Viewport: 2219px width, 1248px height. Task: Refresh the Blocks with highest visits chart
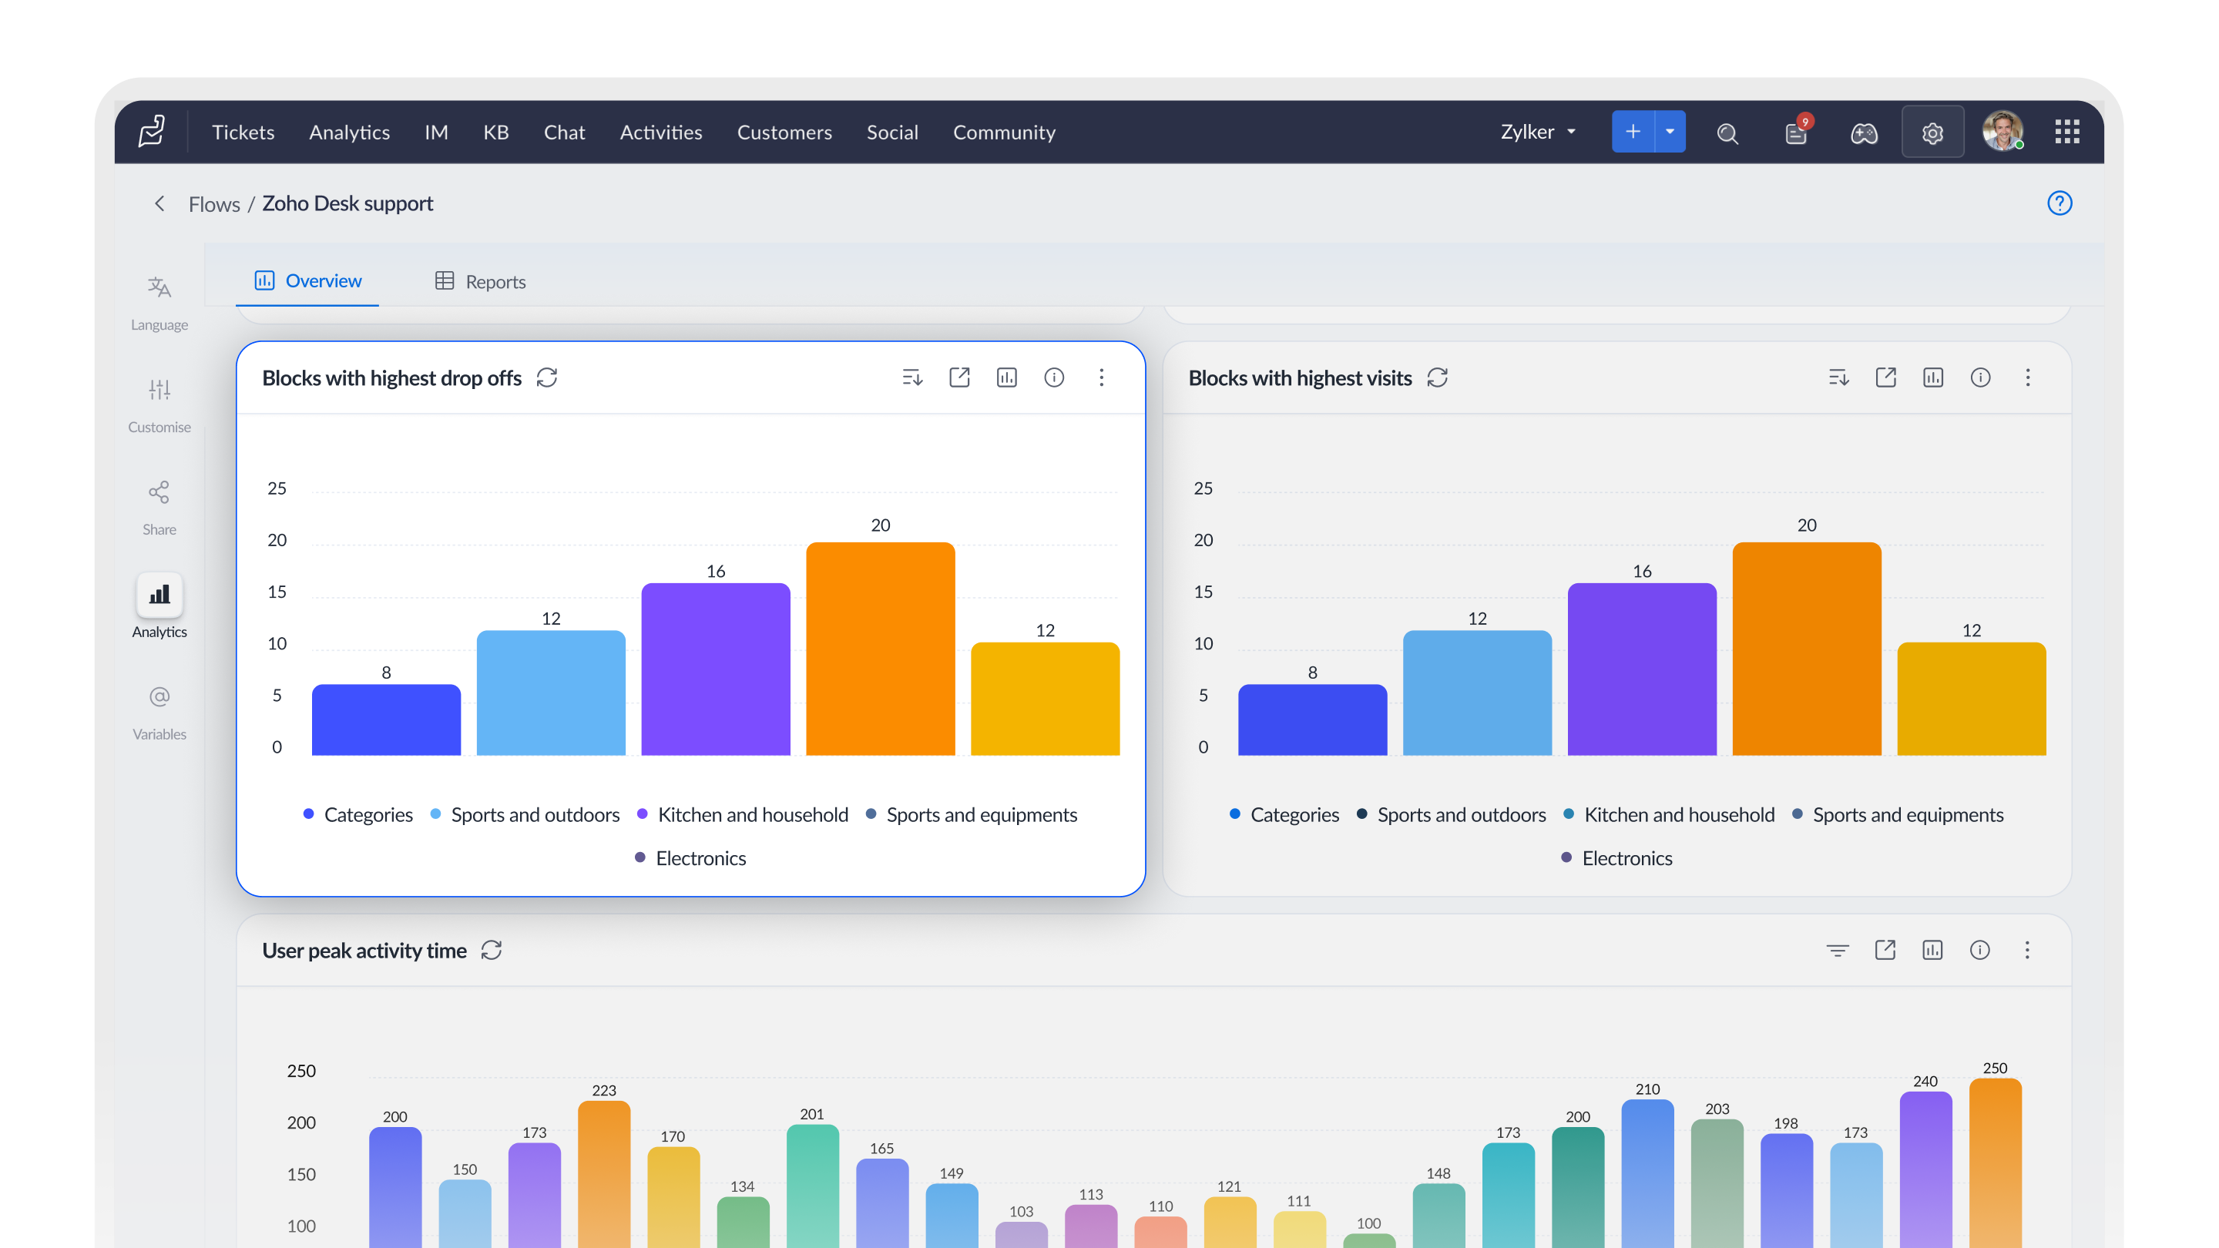[1438, 377]
